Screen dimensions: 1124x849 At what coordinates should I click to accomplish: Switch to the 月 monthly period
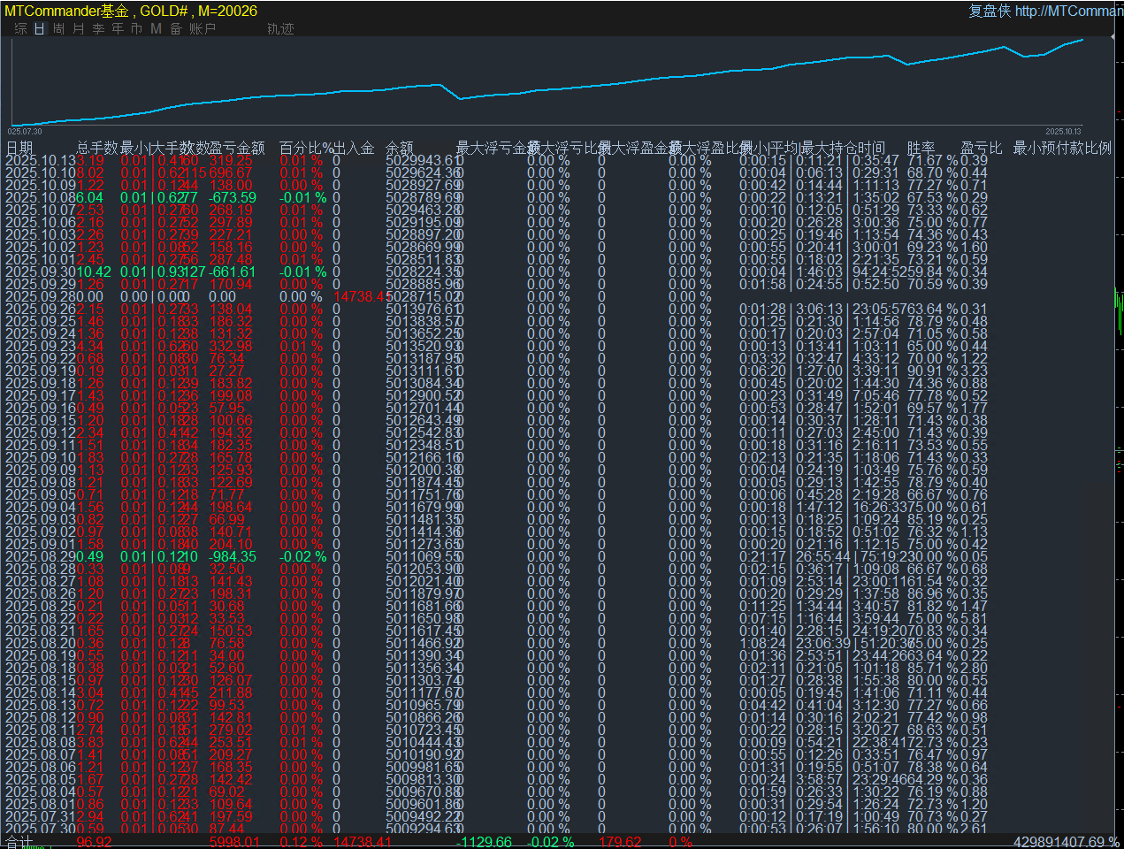pos(79,29)
